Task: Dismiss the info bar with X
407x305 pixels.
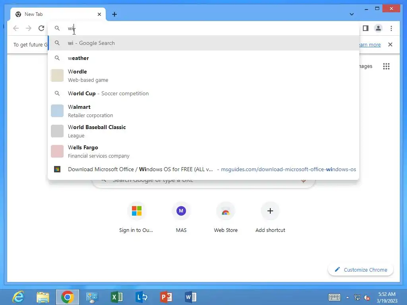Action: pos(390,44)
